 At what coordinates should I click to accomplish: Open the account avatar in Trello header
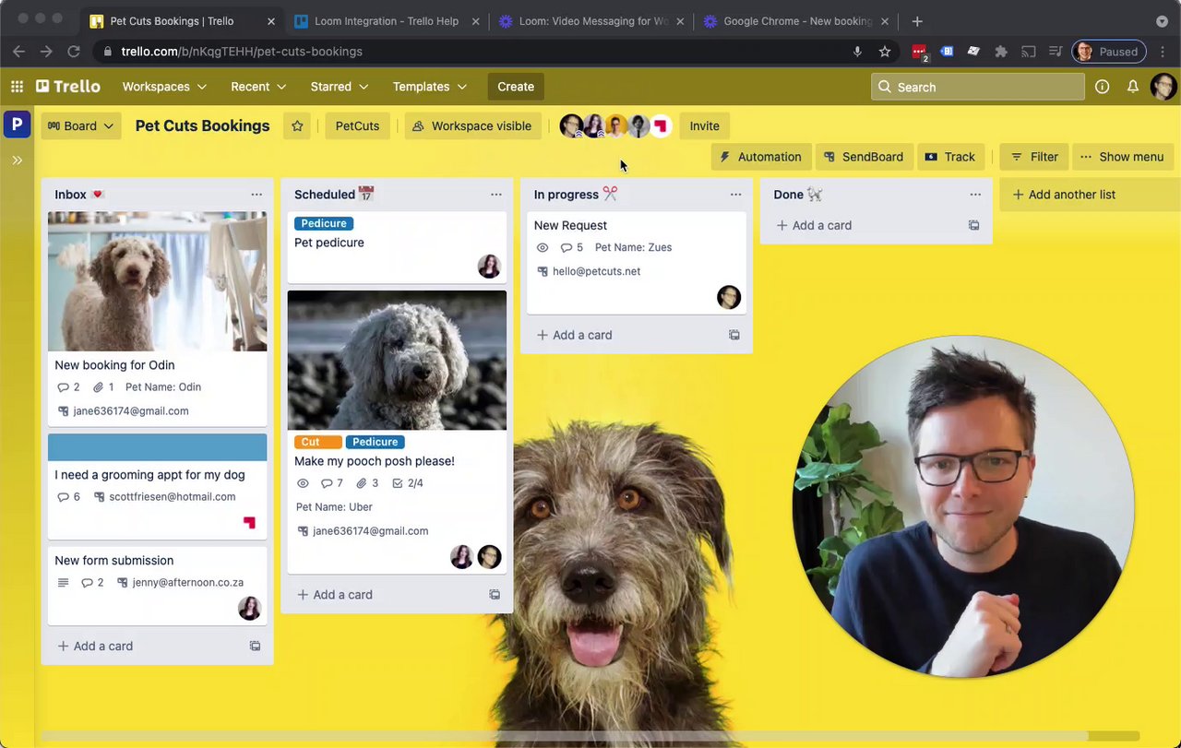[x=1163, y=87]
